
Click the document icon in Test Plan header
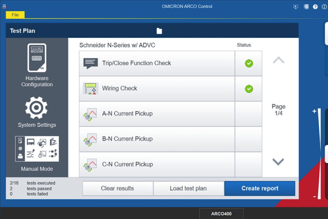(x=159, y=31)
